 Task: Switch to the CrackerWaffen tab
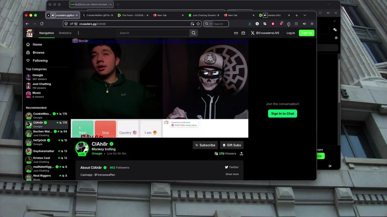click(x=98, y=15)
